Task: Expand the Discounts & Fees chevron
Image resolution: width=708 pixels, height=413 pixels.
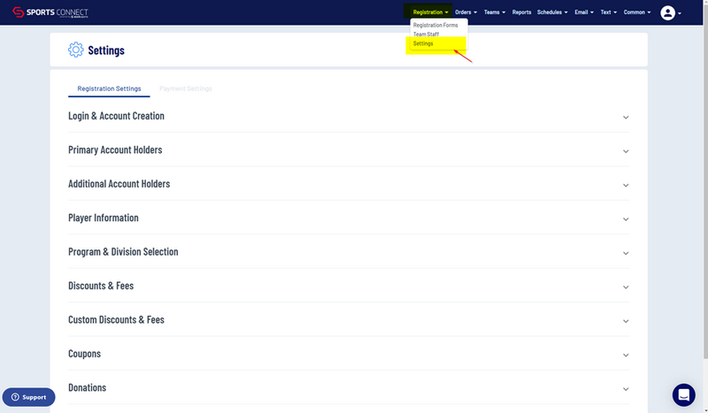Action: click(x=626, y=287)
